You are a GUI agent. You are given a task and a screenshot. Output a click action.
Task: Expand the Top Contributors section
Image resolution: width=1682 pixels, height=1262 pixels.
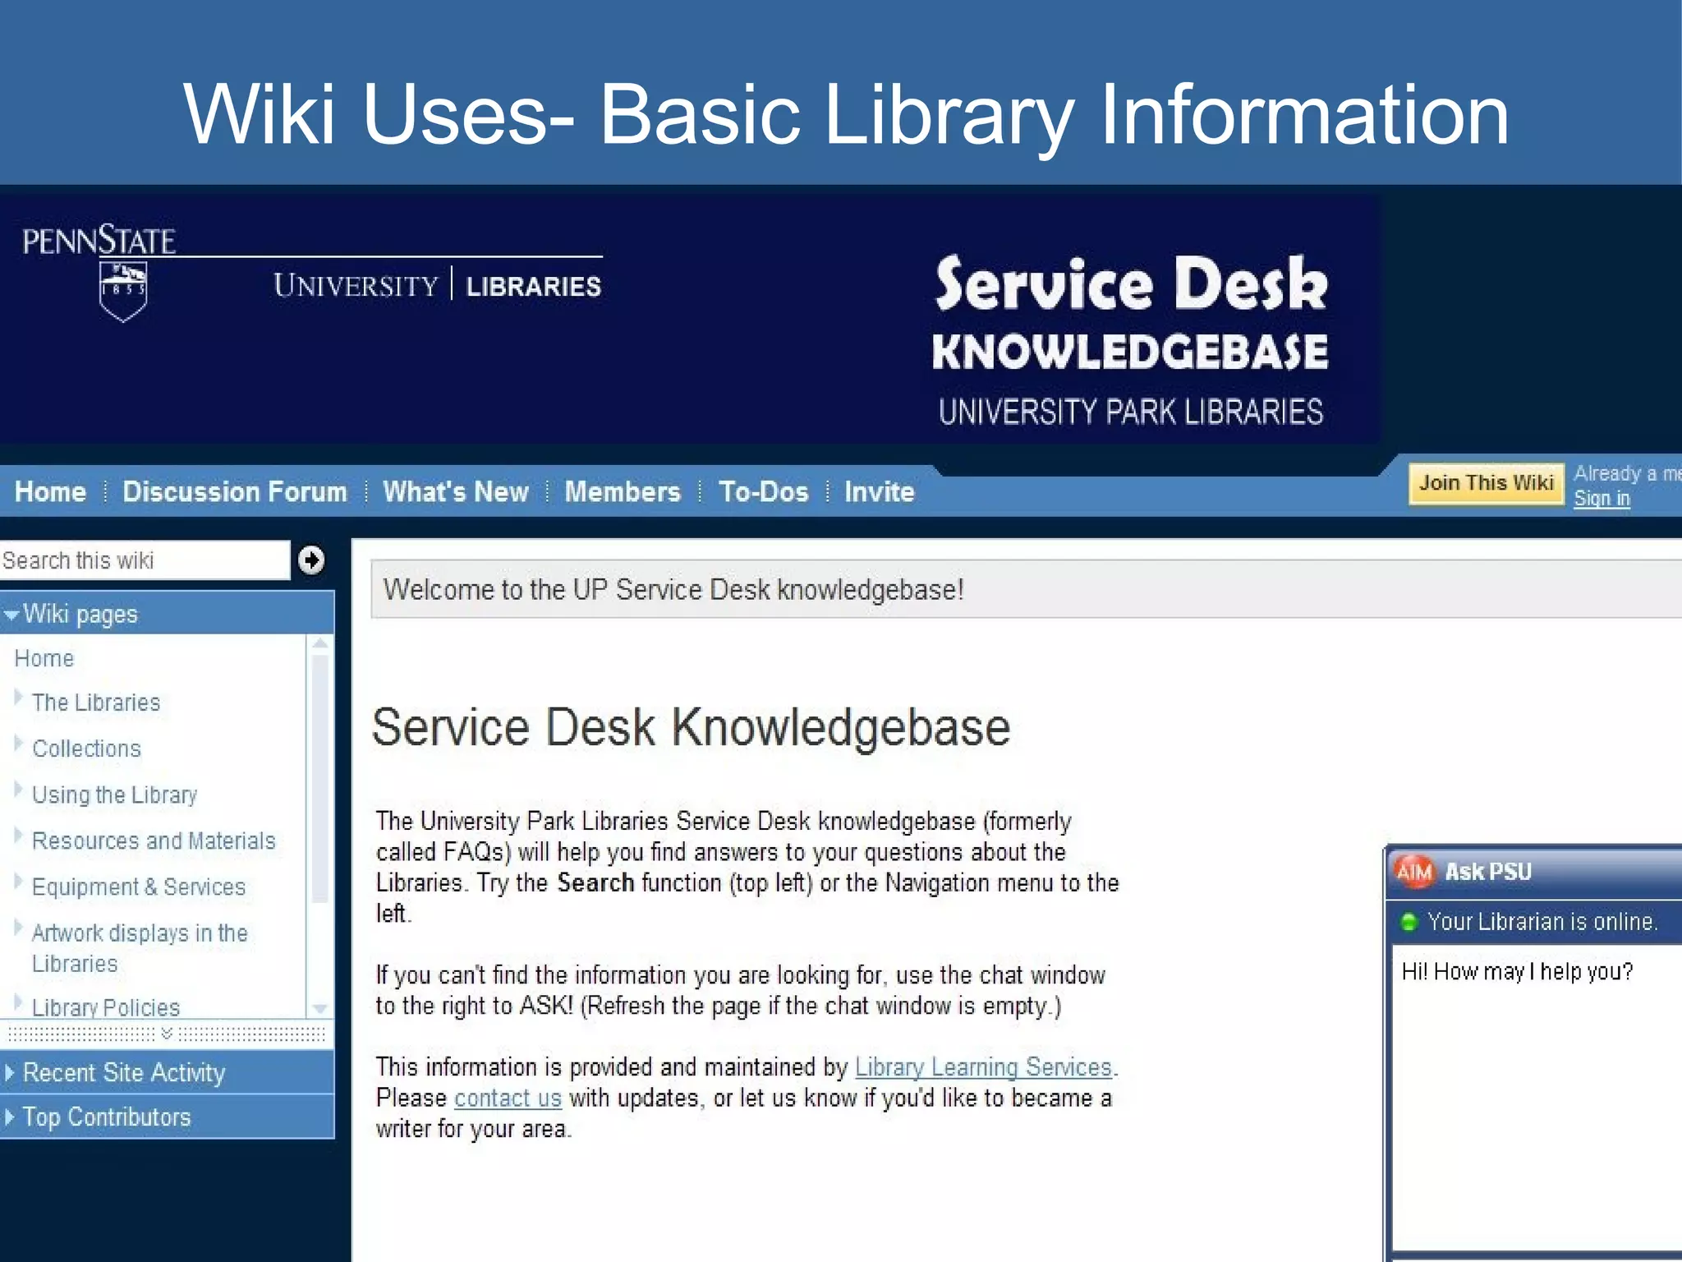10,1117
